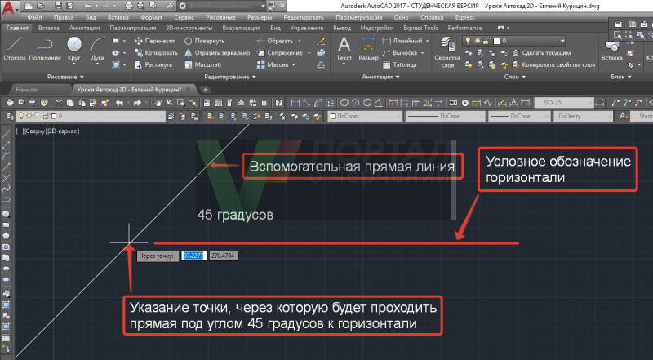This screenshot has width=653, height=360.
Task: Expand the Аннотации panel
Action: [380, 77]
